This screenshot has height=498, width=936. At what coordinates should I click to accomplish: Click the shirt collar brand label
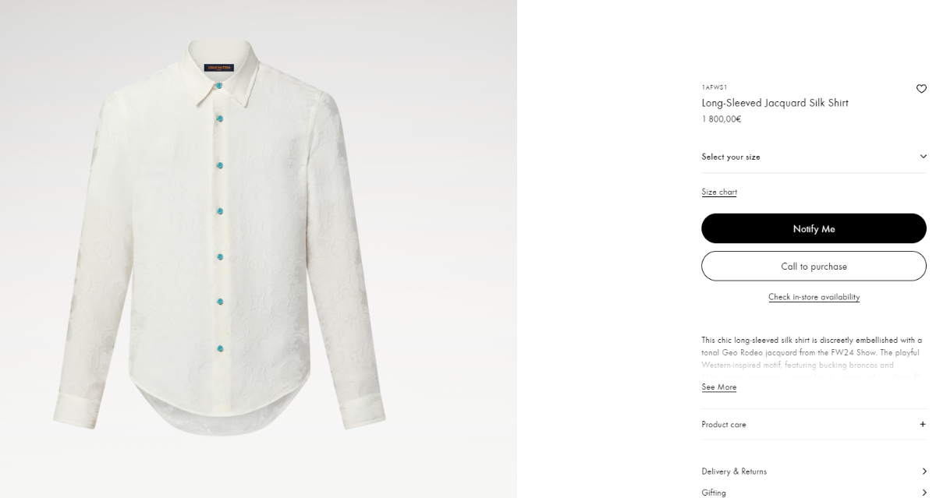pyautogui.click(x=219, y=68)
